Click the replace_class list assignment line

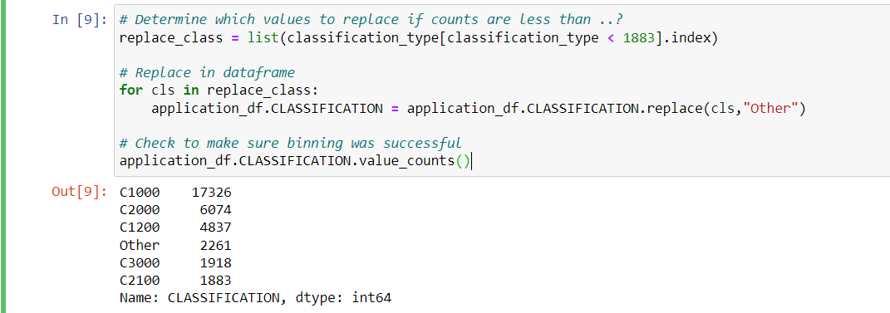(419, 38)
